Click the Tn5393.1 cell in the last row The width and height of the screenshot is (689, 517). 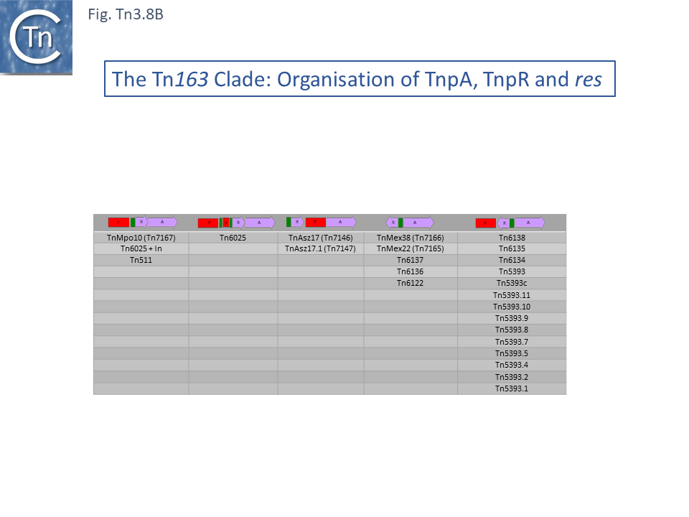tap(512, 388)
